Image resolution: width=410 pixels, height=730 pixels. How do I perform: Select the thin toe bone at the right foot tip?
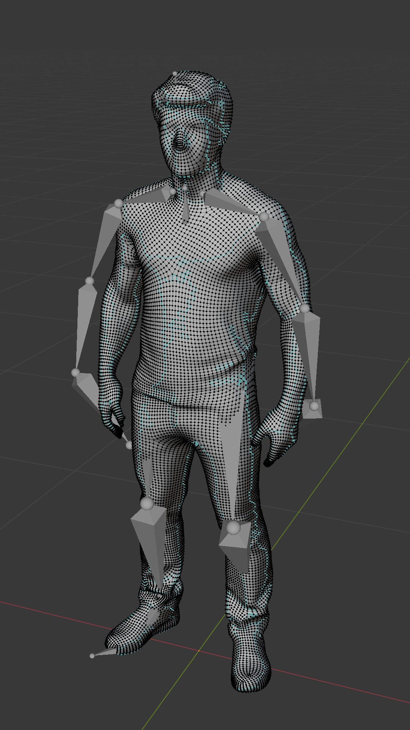pyautogui.click(x=106, y=652)
